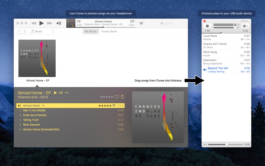Select Loud Pipes in the Embrace playlist
This screenshot has width=265, height=166.
(226, 38)
